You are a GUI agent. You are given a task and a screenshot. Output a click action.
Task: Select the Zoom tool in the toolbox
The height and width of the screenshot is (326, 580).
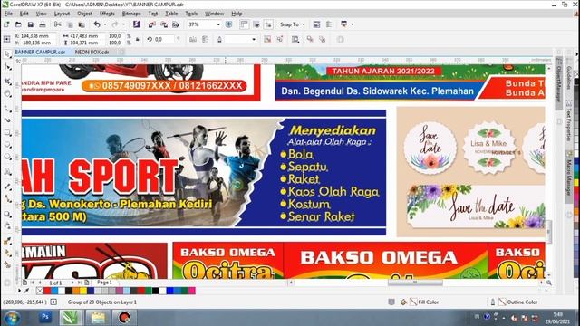(x=7, y=94)
